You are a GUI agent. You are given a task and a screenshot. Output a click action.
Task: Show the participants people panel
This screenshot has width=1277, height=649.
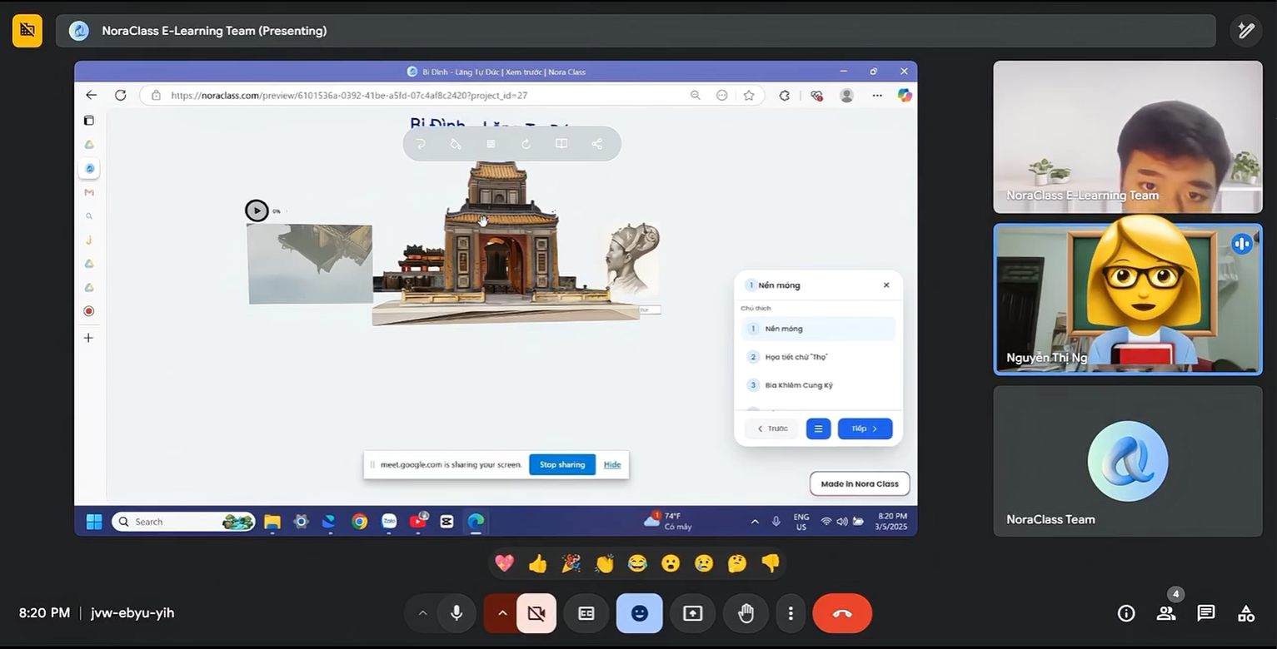pos(1166,613)
